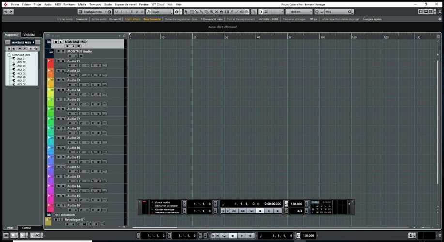Select MIDI 03 in the inspector tree

(x=21, y=66)
